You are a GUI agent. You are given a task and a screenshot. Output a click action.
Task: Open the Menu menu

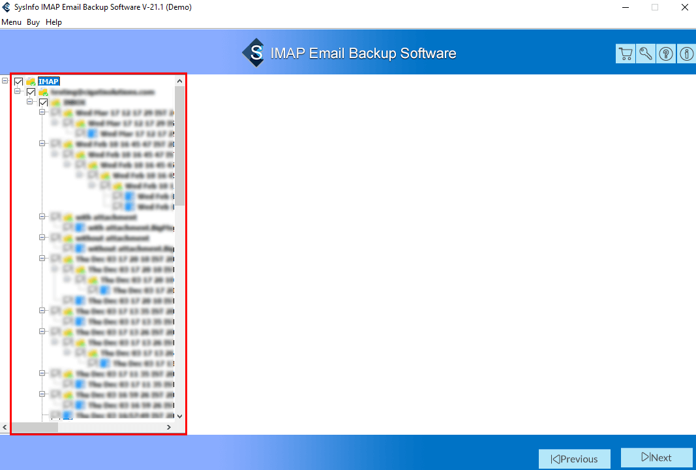tap(12, 22)
